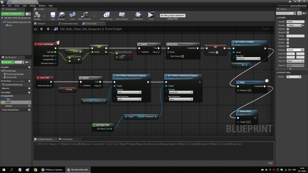Switch to the Viewport tab
308x173 pixels.
[41, 23]
